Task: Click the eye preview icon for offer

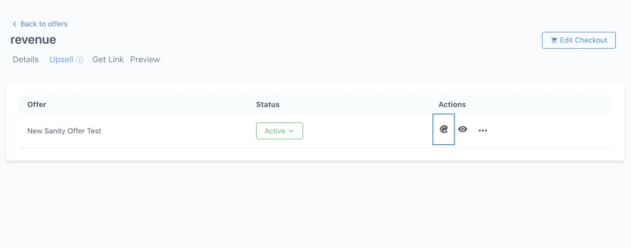Action: [x=463, y=130]
